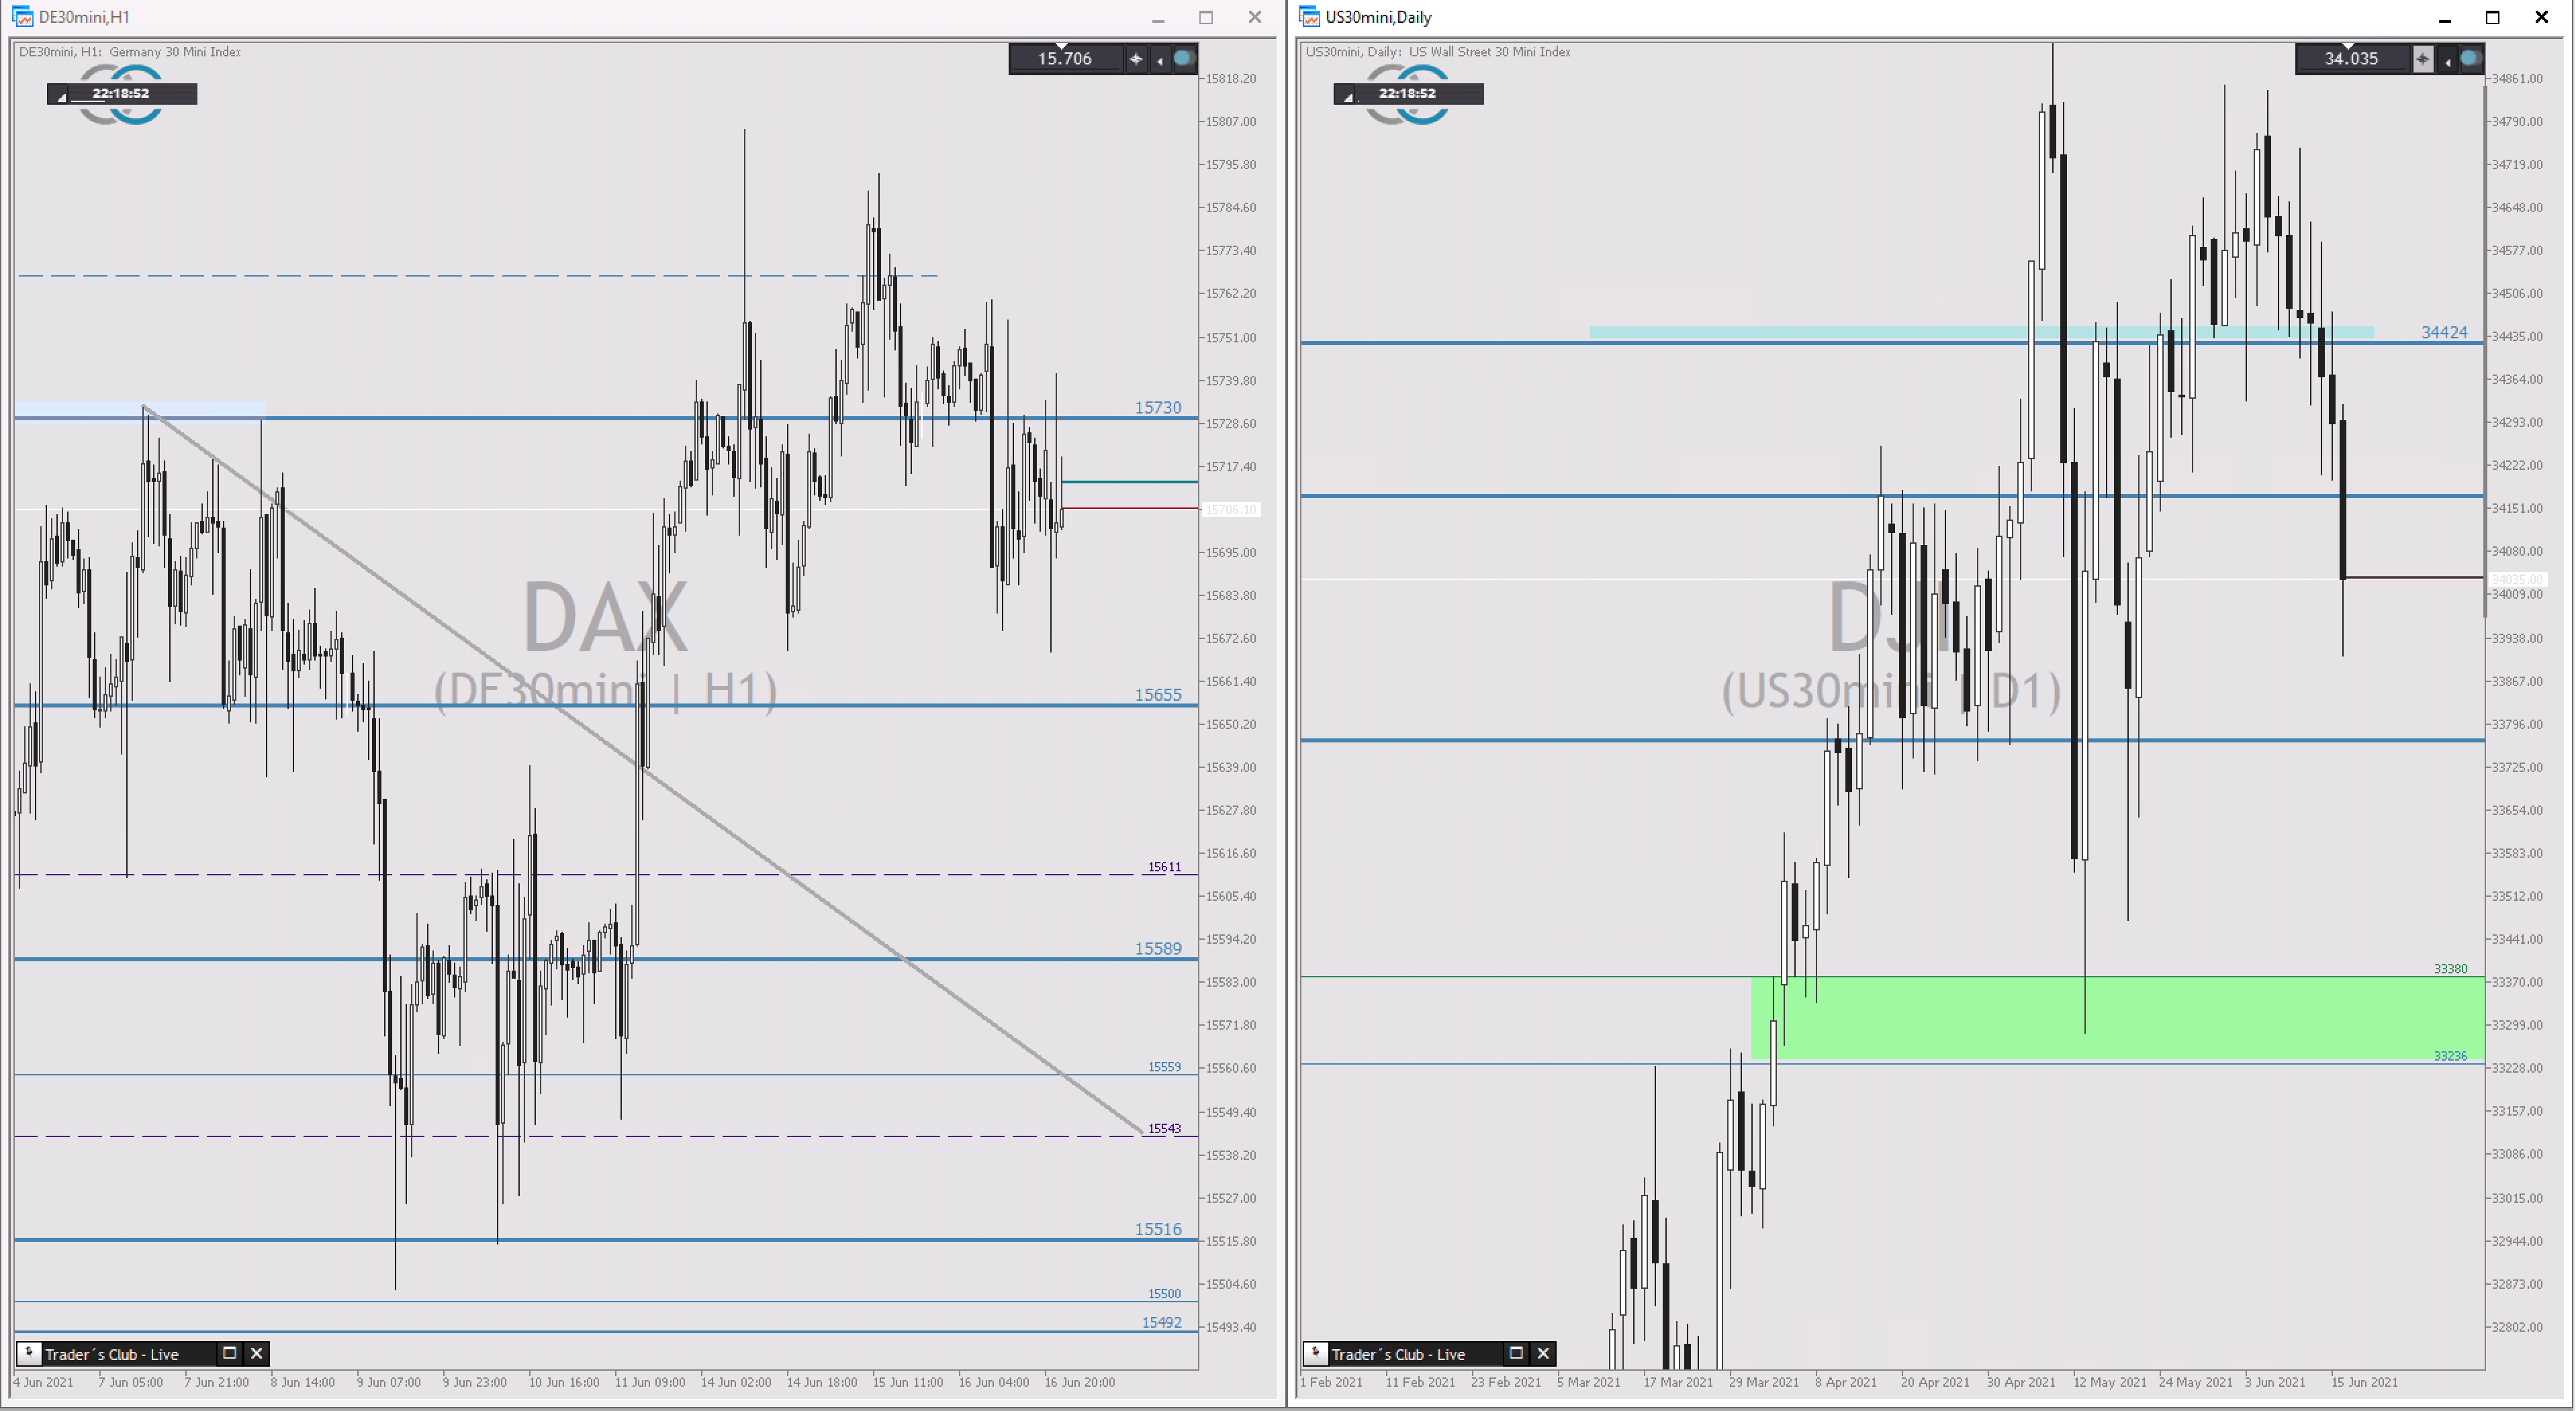
Task: Click the 34861.00 price scale label
Action: point(2517,78)
